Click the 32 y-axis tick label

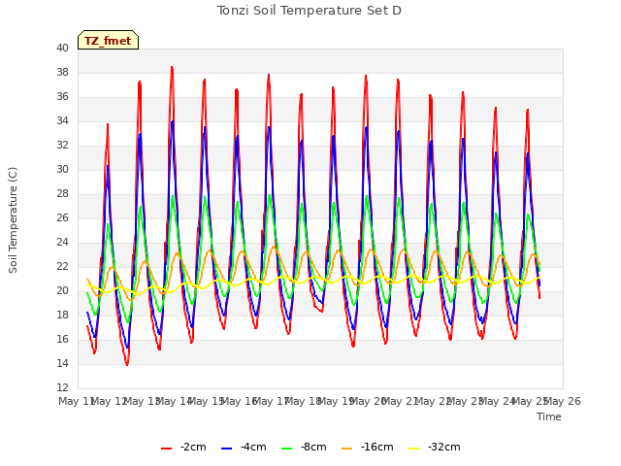coord(62,145)
